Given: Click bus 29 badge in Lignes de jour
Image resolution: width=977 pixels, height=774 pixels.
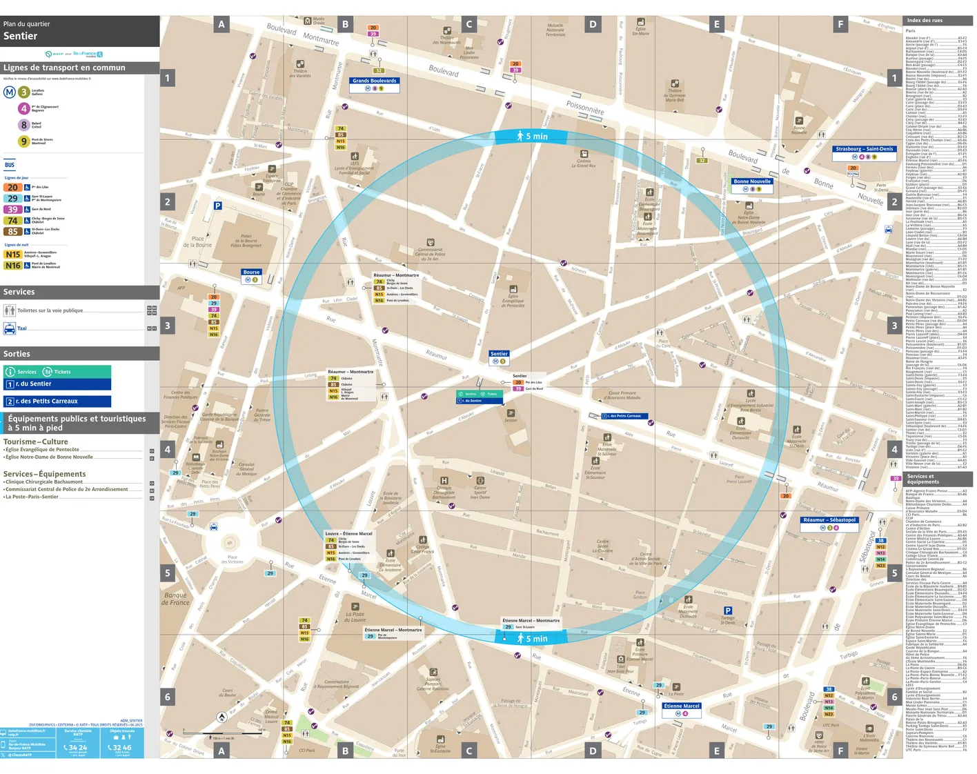Looking at the screenshot, I should 13,198.
